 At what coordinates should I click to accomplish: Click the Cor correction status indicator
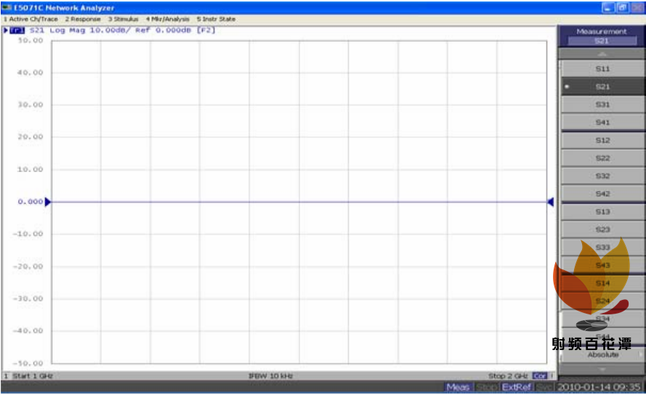[539, 375]
